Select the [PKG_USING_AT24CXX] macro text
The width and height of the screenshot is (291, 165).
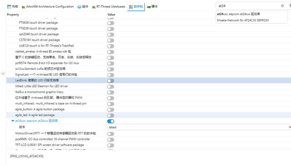[27, 156]
